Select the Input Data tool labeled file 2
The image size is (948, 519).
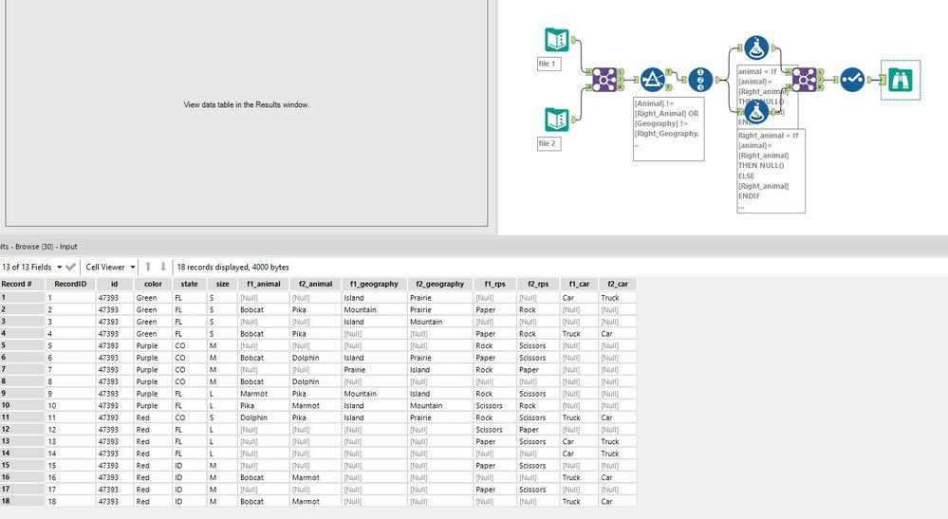[x=556, y=120]
